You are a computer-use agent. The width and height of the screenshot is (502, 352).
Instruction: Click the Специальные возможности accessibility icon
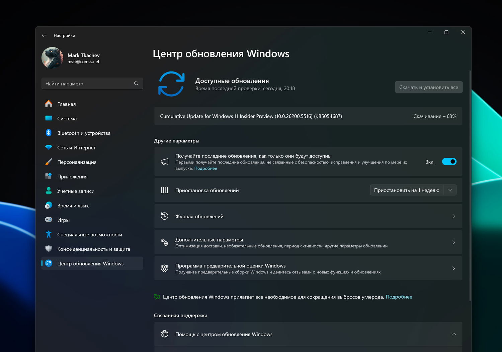tap(49, 235)
